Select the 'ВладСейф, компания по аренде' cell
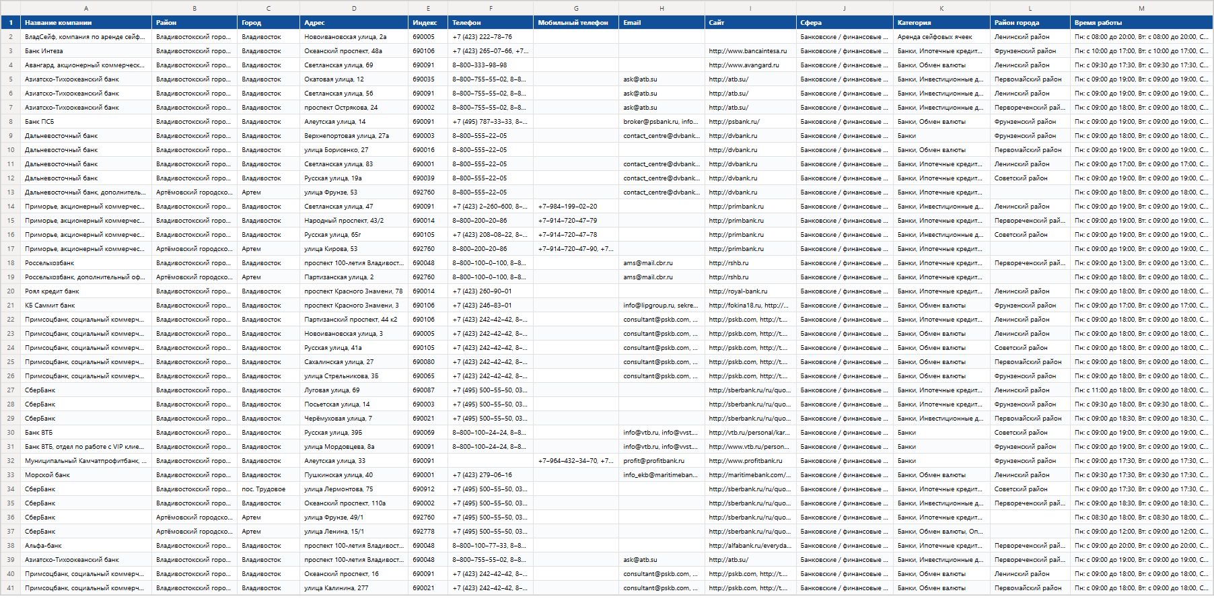 (x=86, y=37)
